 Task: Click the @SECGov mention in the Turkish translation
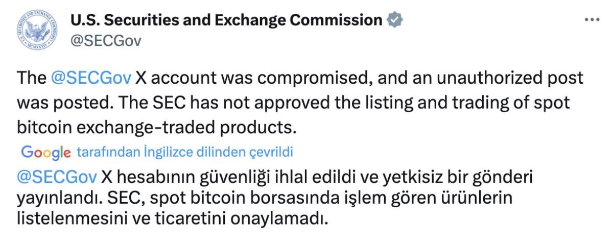point(57,177)
